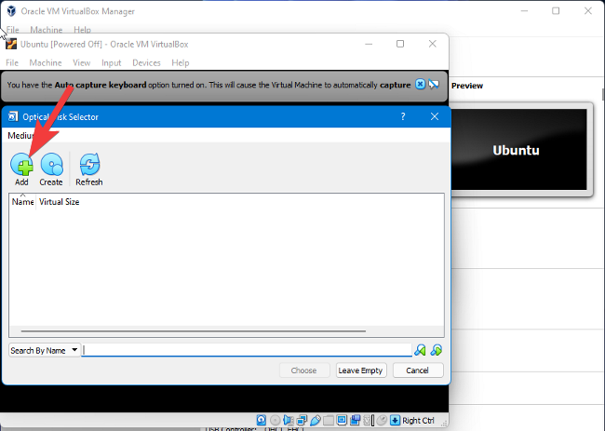Click the network status bar icon
Viewport: 605px width, 431px height.
pyautogui.click(x=302, y=420)
